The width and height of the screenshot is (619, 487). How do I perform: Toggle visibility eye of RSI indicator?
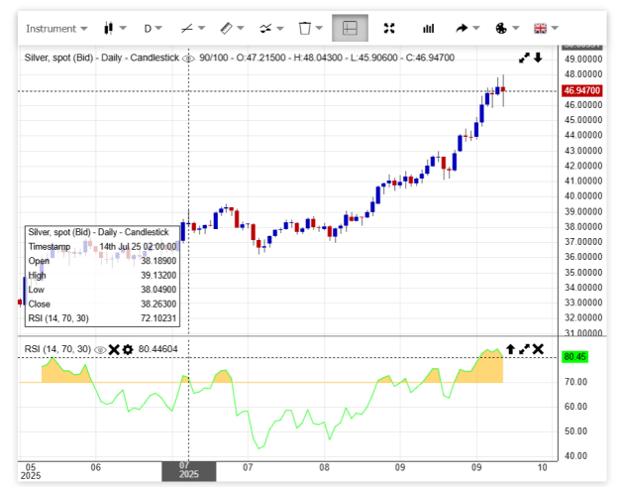coord(100,350)
